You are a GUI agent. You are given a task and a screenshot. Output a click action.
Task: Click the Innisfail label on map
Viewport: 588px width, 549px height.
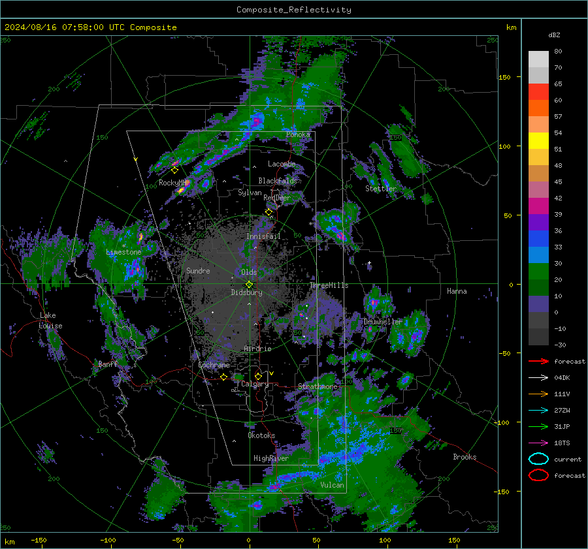263,236
